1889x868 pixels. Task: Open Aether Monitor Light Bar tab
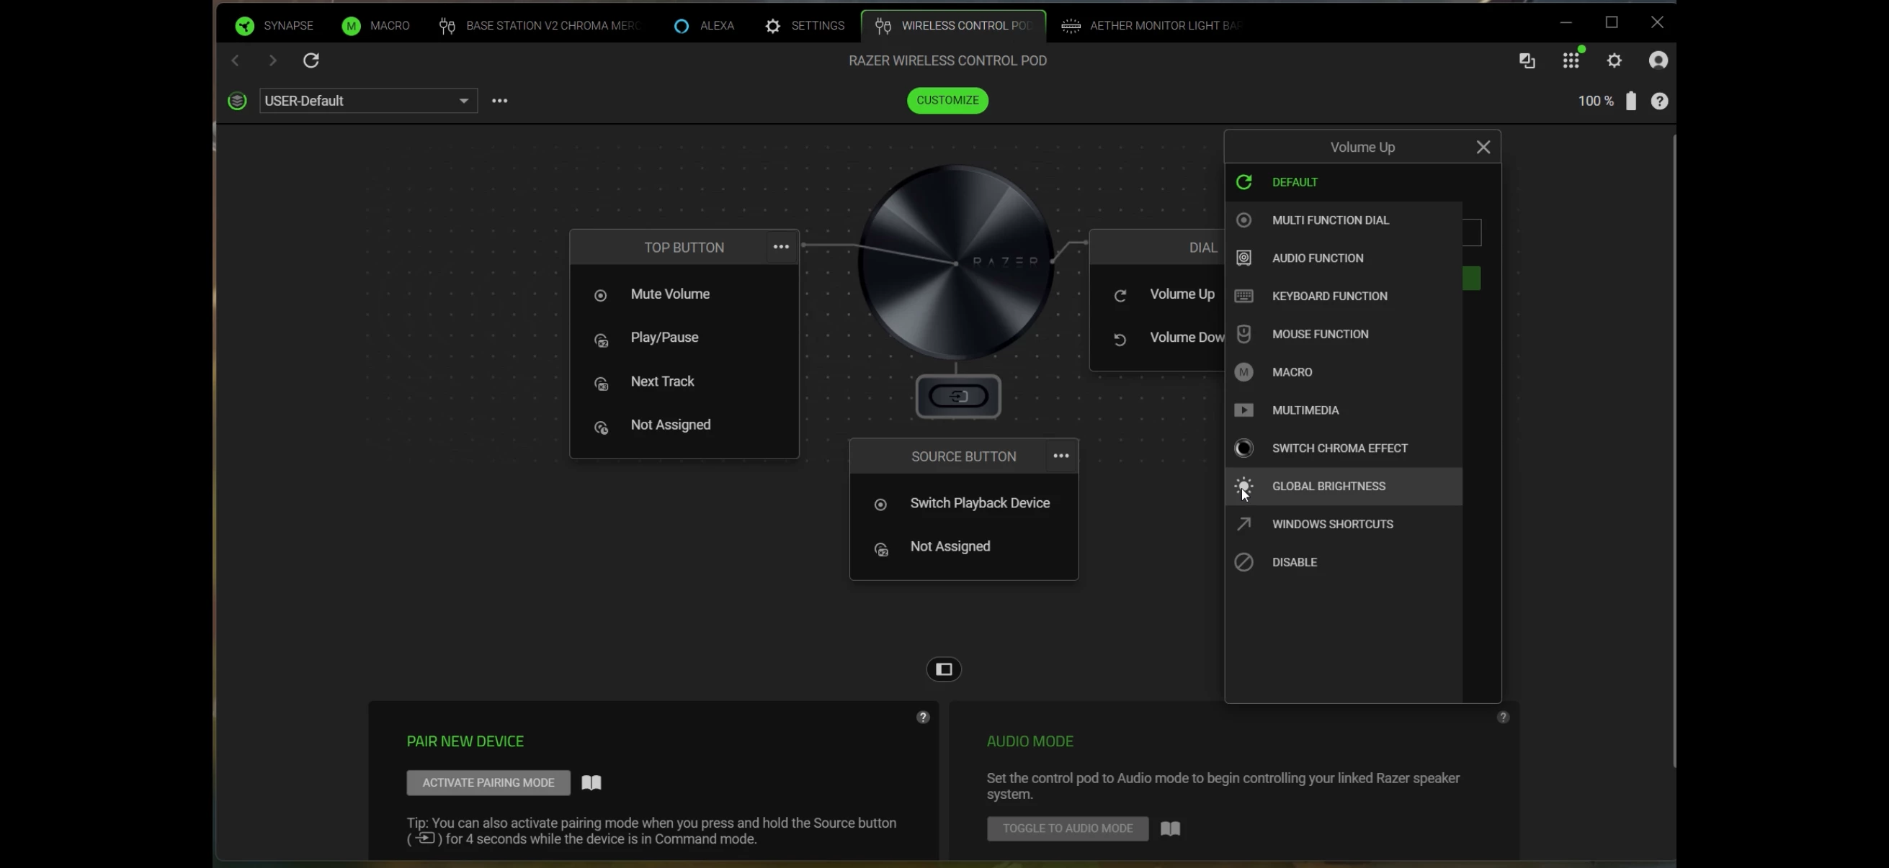[1151, 26]
